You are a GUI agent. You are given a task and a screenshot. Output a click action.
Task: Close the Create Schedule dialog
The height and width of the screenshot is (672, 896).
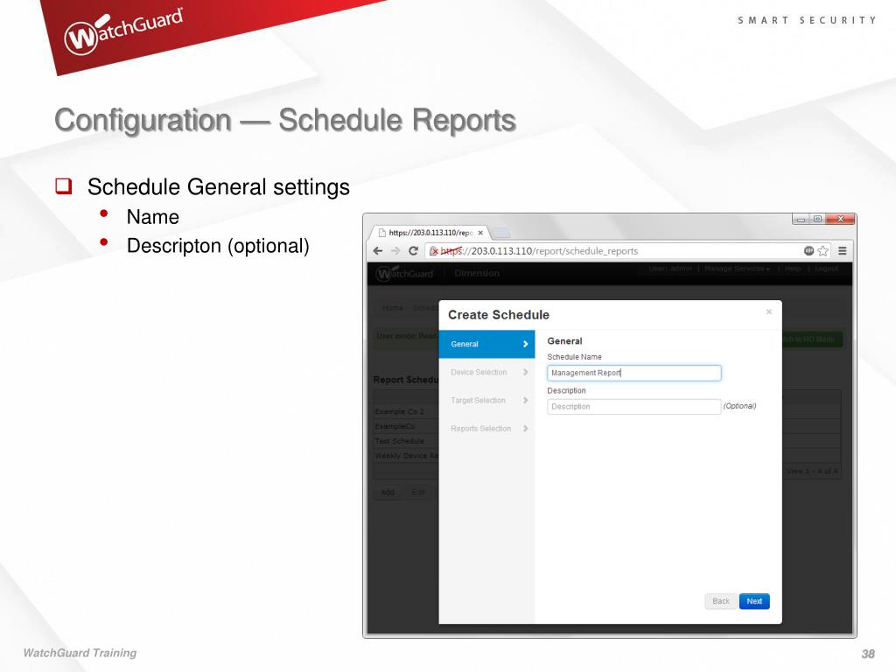[768, 311]
